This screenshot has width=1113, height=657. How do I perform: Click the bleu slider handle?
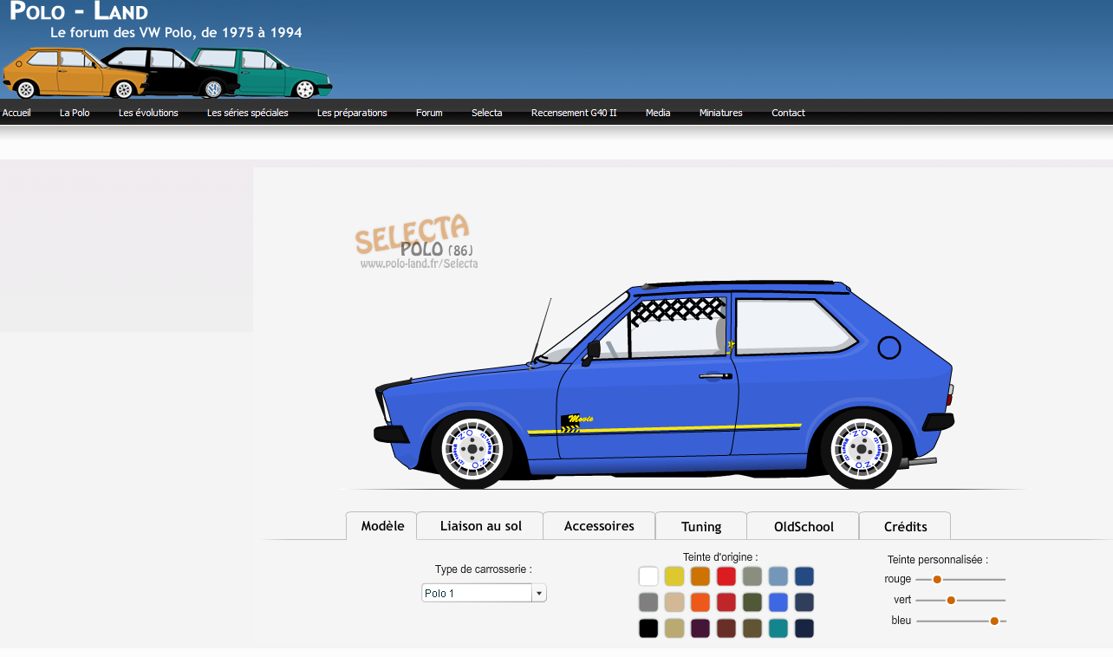tap(994, 621)
